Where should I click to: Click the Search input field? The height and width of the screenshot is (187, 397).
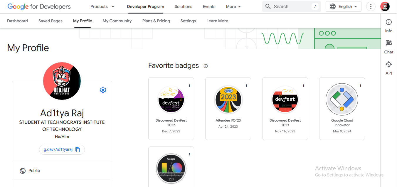(292, 6)
